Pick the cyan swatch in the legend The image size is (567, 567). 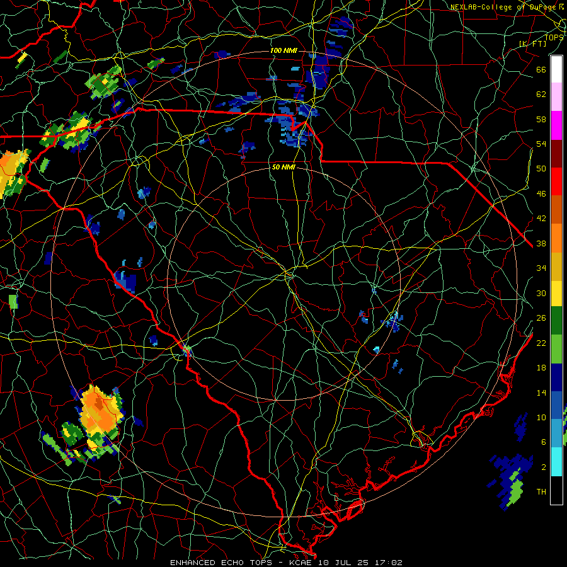pyautogui.click(x=556, y=462)
